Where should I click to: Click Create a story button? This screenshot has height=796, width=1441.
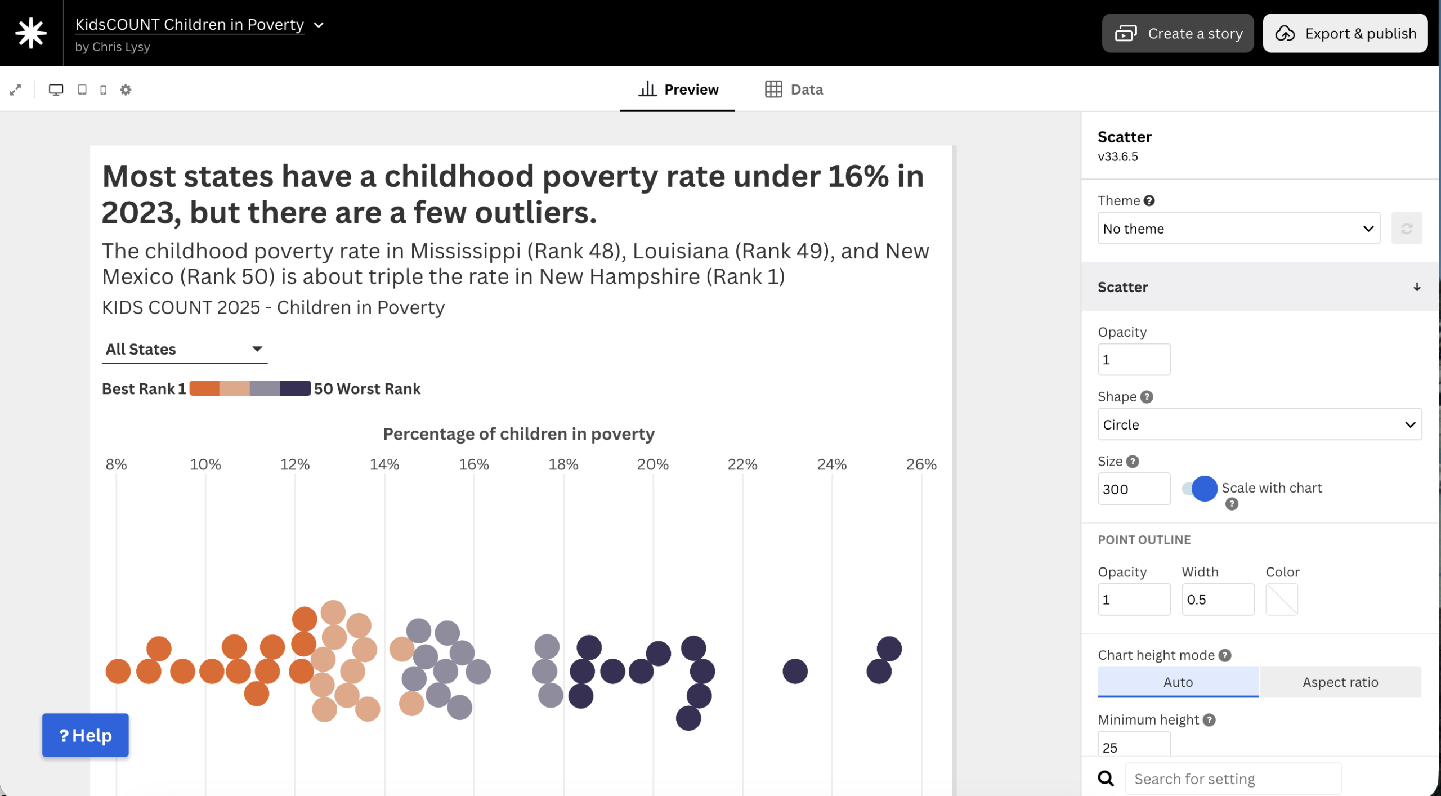1178,34
